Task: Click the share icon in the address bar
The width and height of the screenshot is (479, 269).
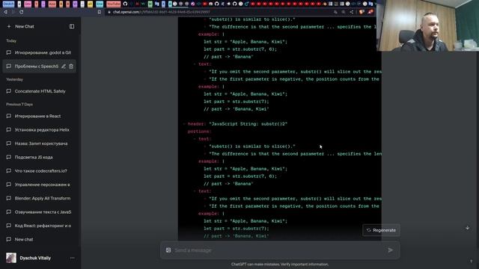Action: pyautogui.click(x=352, y=12)
